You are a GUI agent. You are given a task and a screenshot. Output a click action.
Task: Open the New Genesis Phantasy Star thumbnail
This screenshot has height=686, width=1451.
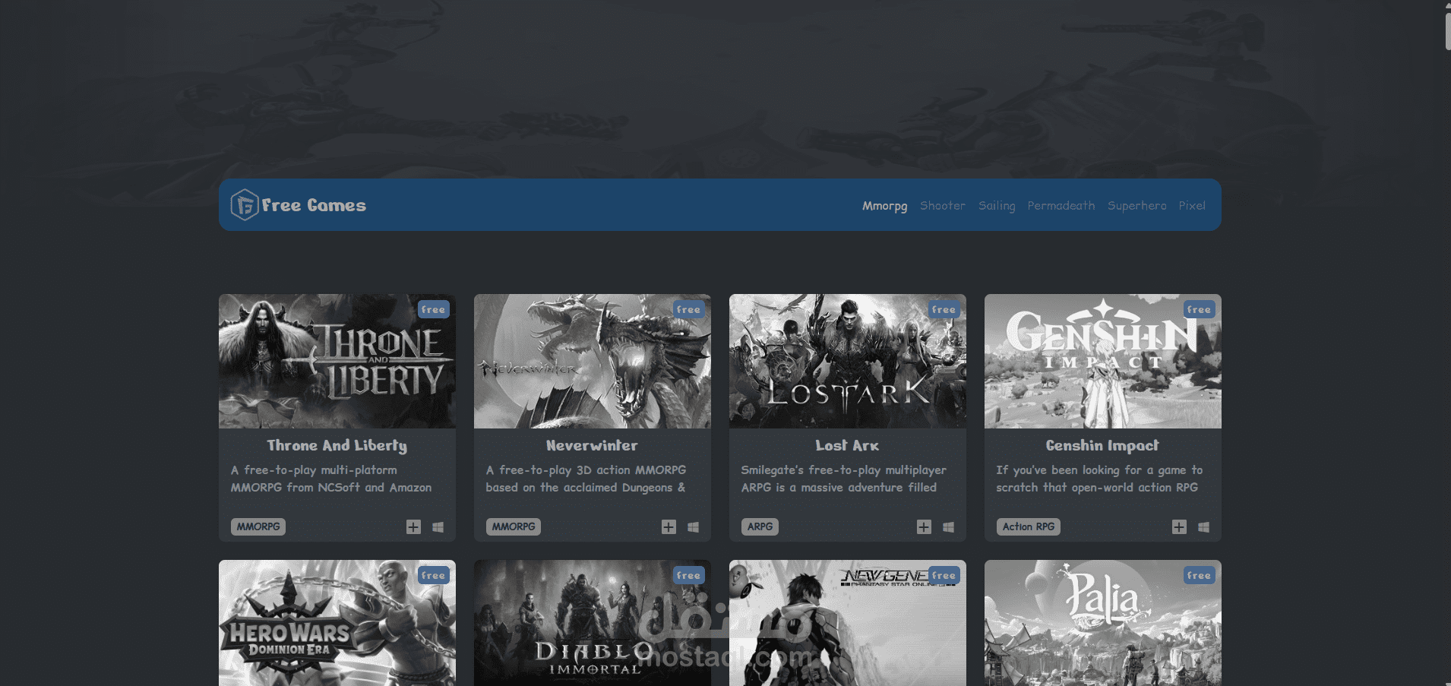[x=848, y=623]
